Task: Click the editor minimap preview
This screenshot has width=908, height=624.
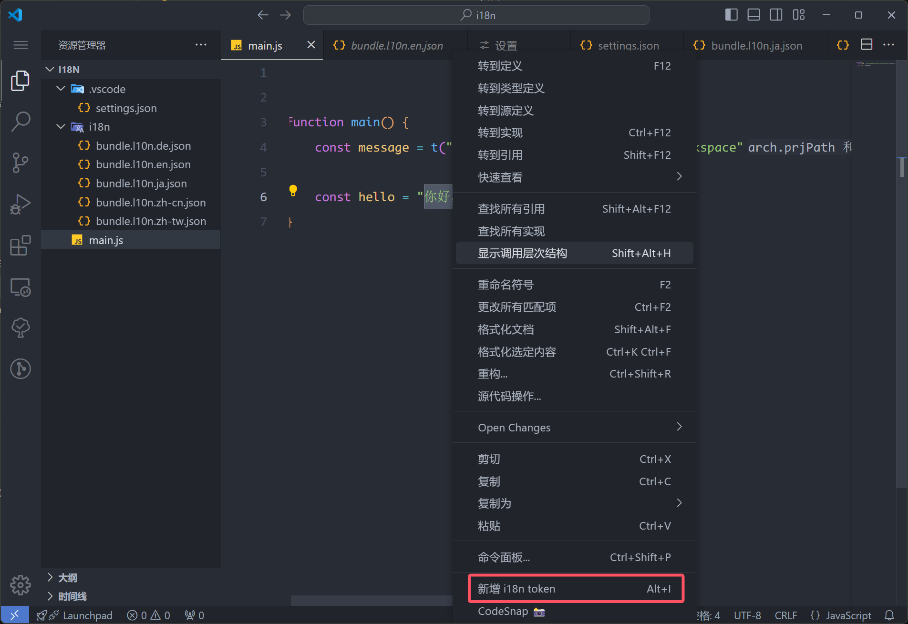Action: (x=875, y=64)
